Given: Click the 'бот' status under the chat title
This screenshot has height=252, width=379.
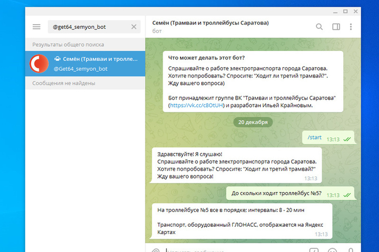Looking at the screenshot, I should pos(157,31).
